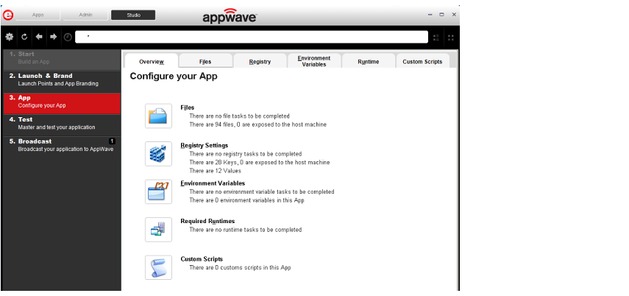Switch to the Admin tab
Viewport: 629px width, 296px height.
85,15
